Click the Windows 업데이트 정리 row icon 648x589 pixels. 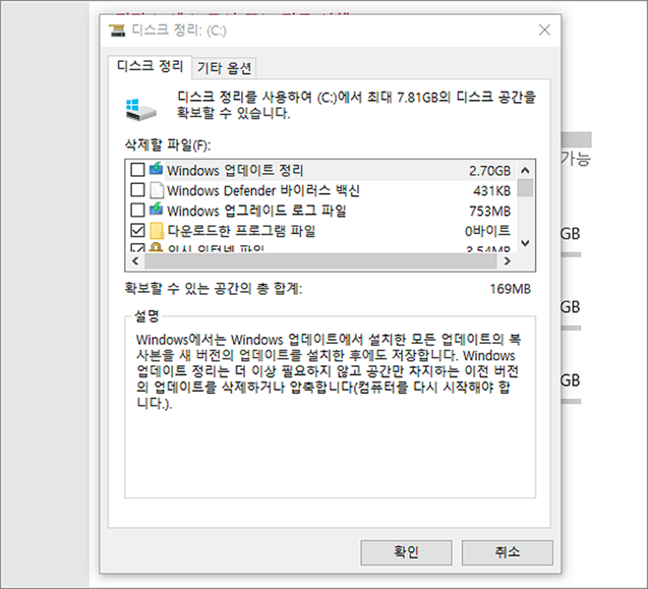click(156, 169)
